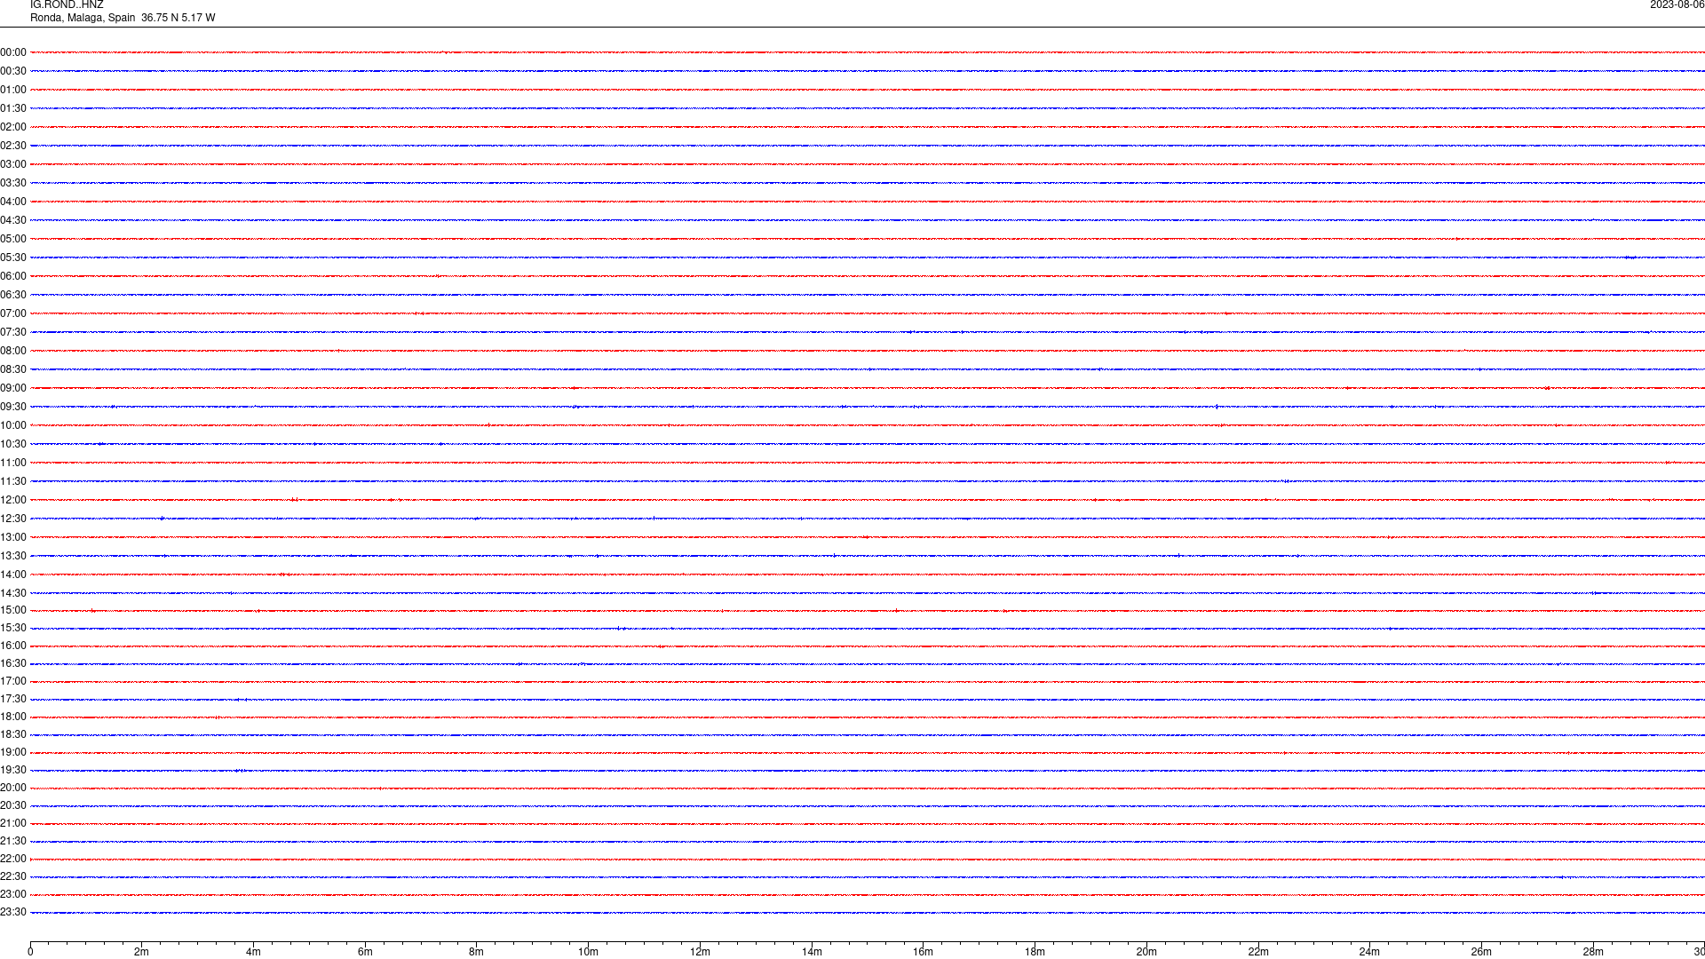Viewport: 1705px width, 959px height.
Task: Select the 02:30 time row label
Action: point(13,146)
